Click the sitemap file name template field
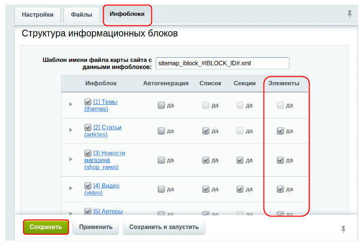The width and height of the screenshot is (361, 245). click(x=222, y=63)
